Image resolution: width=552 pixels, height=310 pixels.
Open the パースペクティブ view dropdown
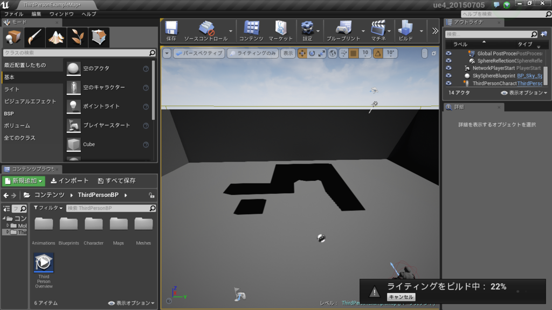pos(199,53)
